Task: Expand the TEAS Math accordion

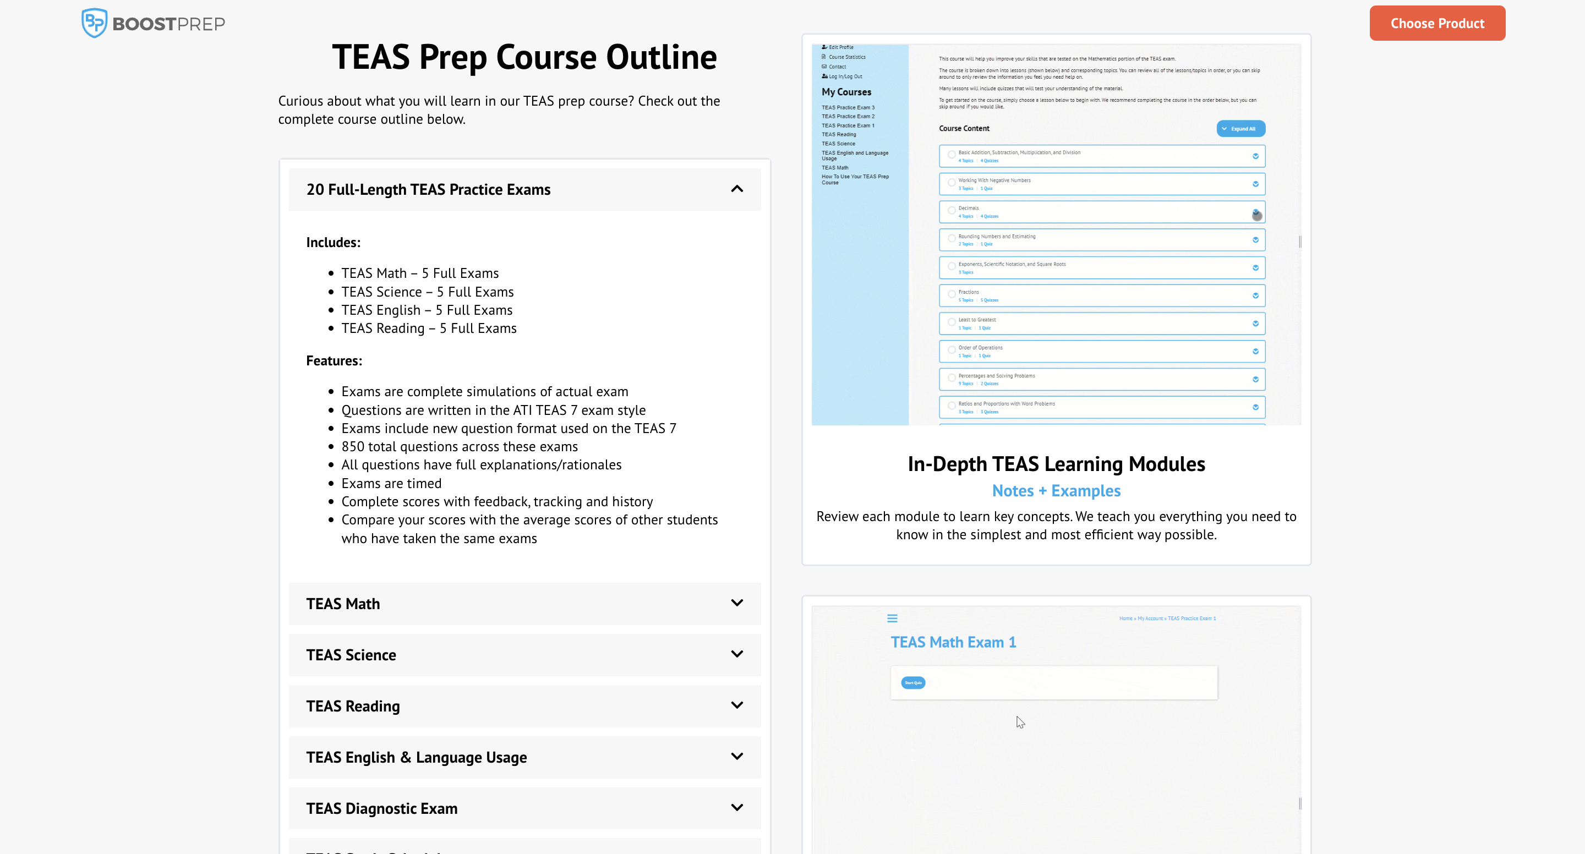Action: pyautogui.click(x=736, y=603)
